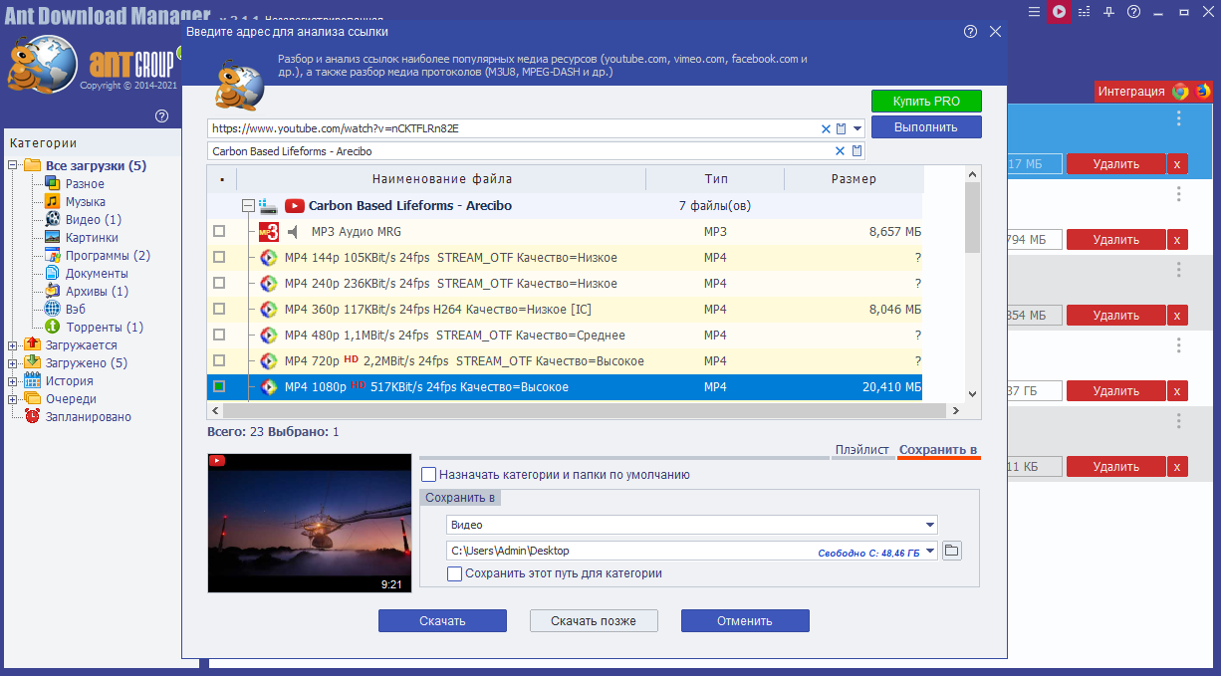This screenshot has width=1221, height=676.
Task: Switch to the Сохранить в tab
Action: click(x=938, y=450)
